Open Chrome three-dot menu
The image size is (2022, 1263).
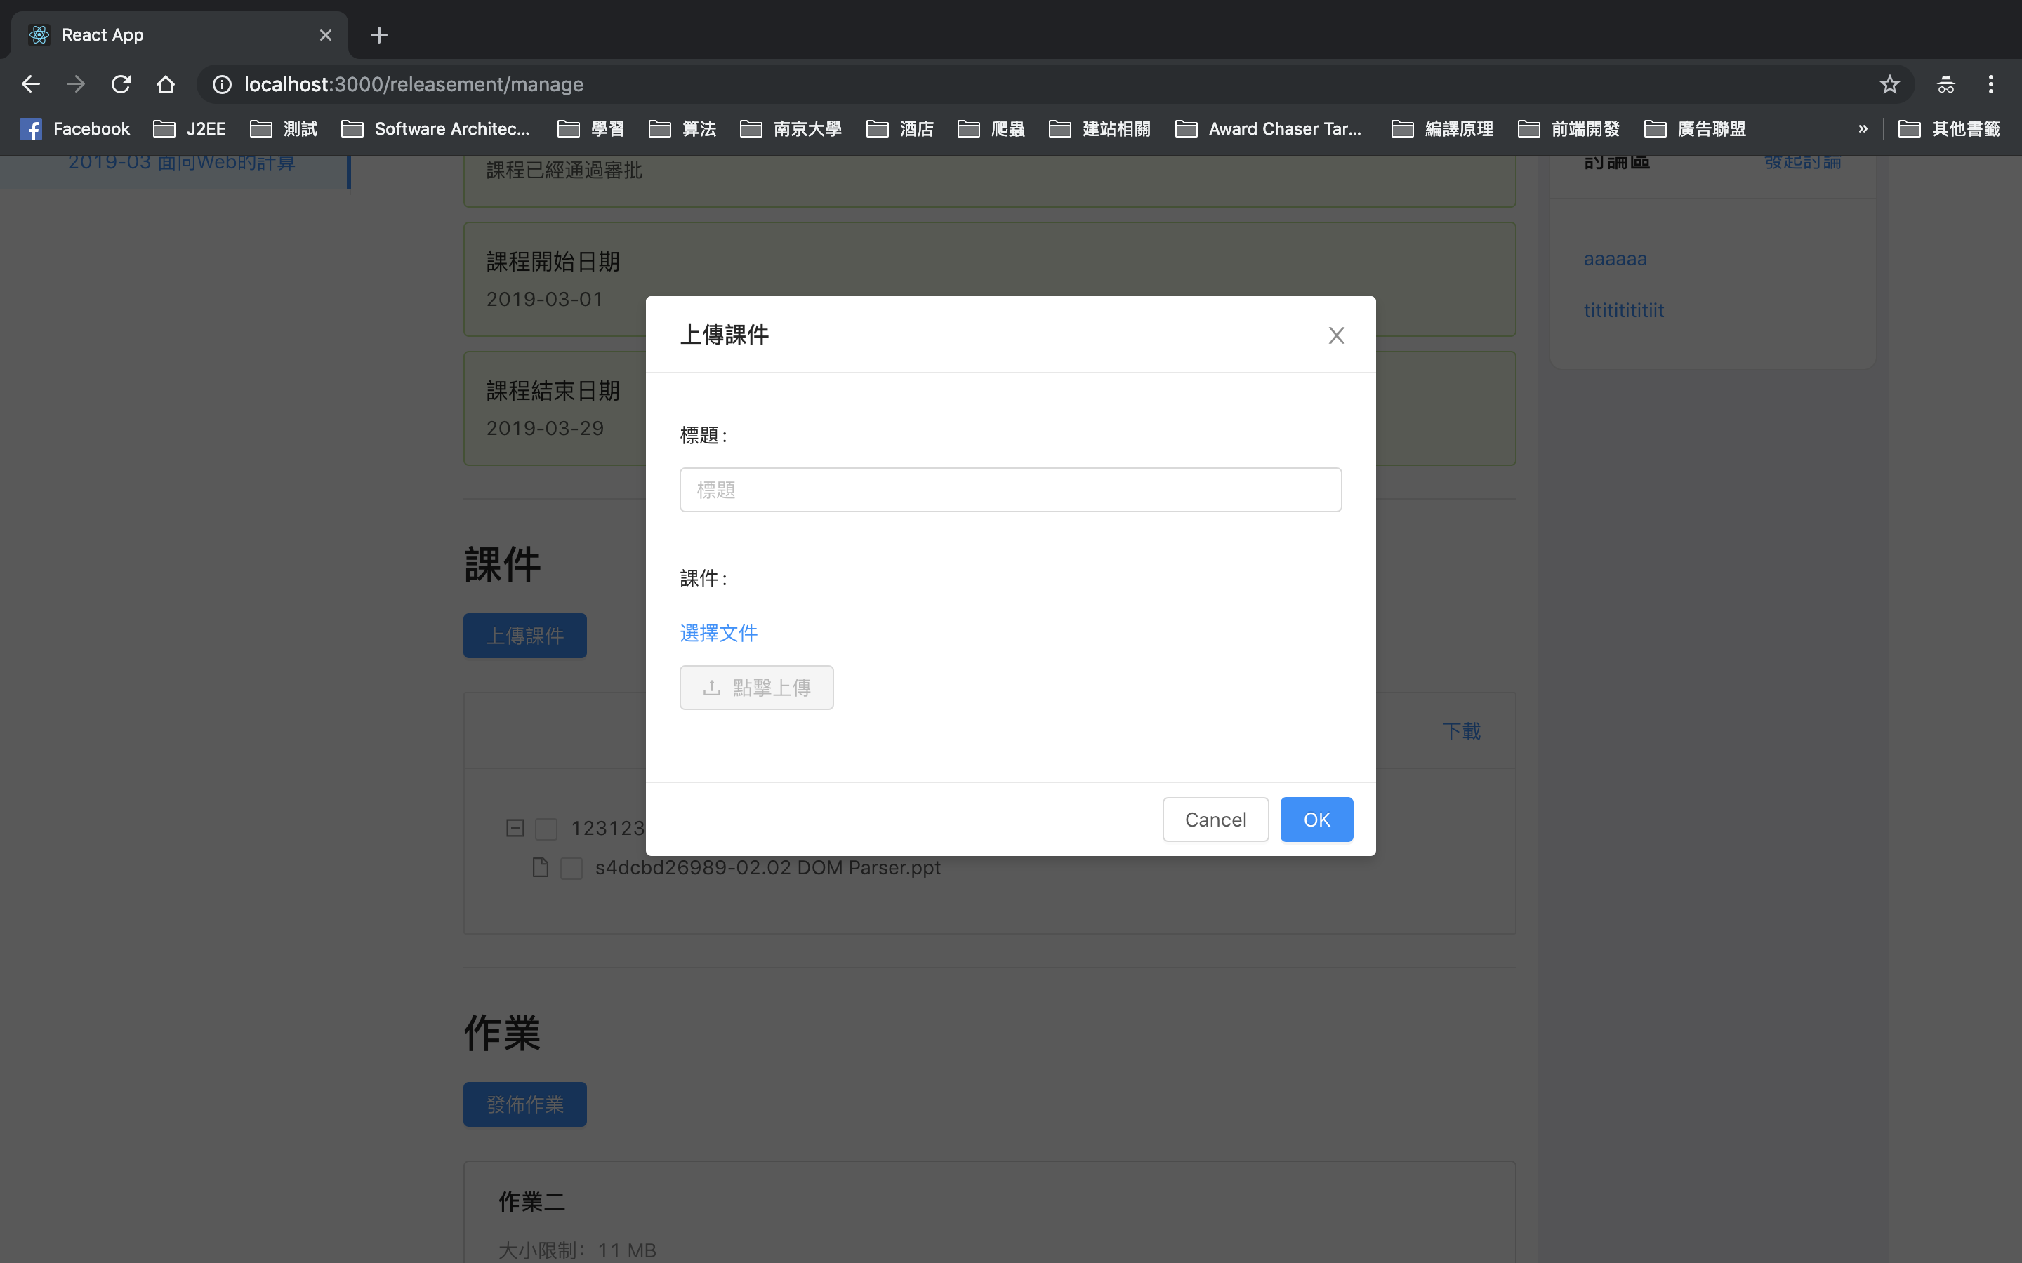(1990, 84)
